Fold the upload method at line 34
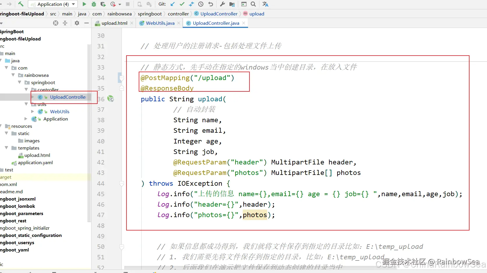This screenshot has height=273, width=487. pos(122,78)
